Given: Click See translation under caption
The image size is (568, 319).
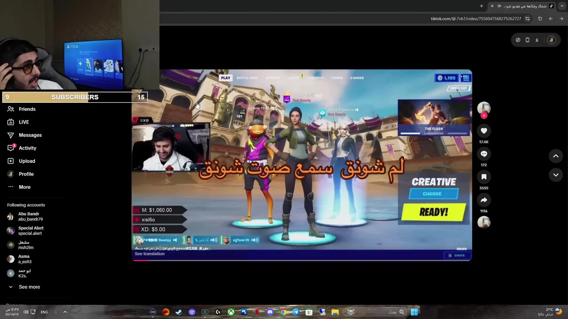Looking at the screenshot, I should click(x=150, y=254).
